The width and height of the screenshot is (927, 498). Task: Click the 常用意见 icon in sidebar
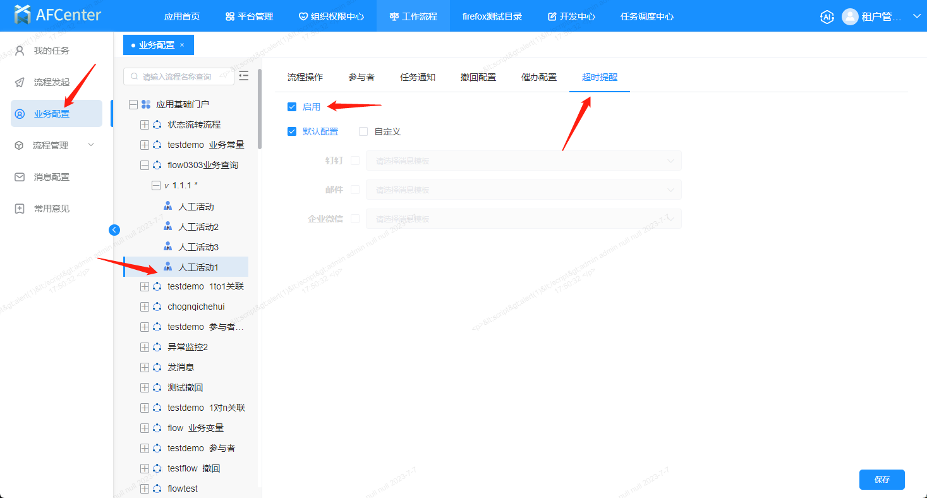[x=20, y=209]
